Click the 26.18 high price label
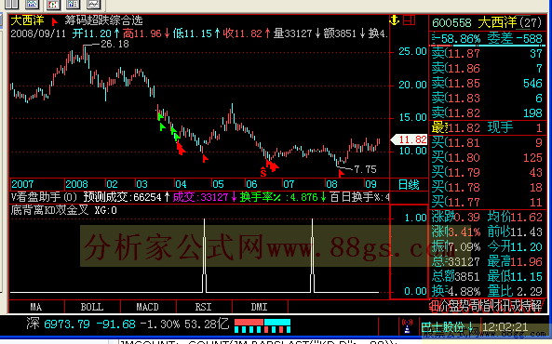552x344 pixels. [x=114, y=44]
